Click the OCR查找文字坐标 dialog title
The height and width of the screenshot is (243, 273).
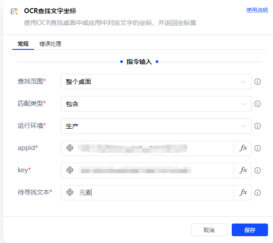point(50,11)
